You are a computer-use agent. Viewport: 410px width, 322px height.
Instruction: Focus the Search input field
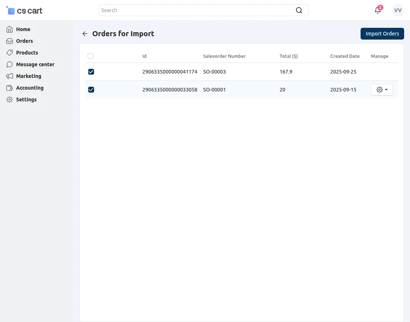pyautogui.click(x=198, y=10)
